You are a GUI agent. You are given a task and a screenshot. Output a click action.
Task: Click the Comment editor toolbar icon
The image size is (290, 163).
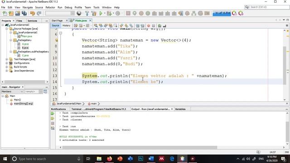[159, 26]
